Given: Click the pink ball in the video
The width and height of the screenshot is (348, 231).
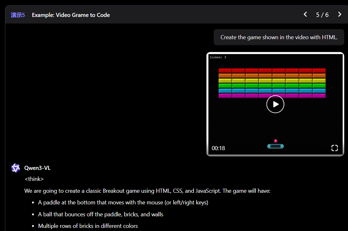Looking at the screenshot, I should (x=276, y=141).
